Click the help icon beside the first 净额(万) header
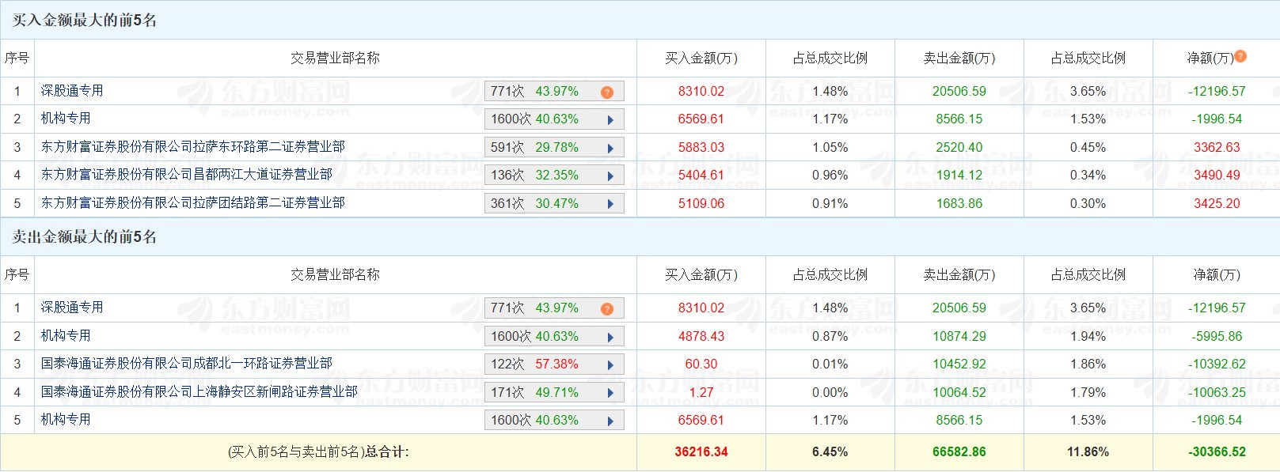Image resolution: width=1280 pixels, height=472 pixels. [1240, 56]
